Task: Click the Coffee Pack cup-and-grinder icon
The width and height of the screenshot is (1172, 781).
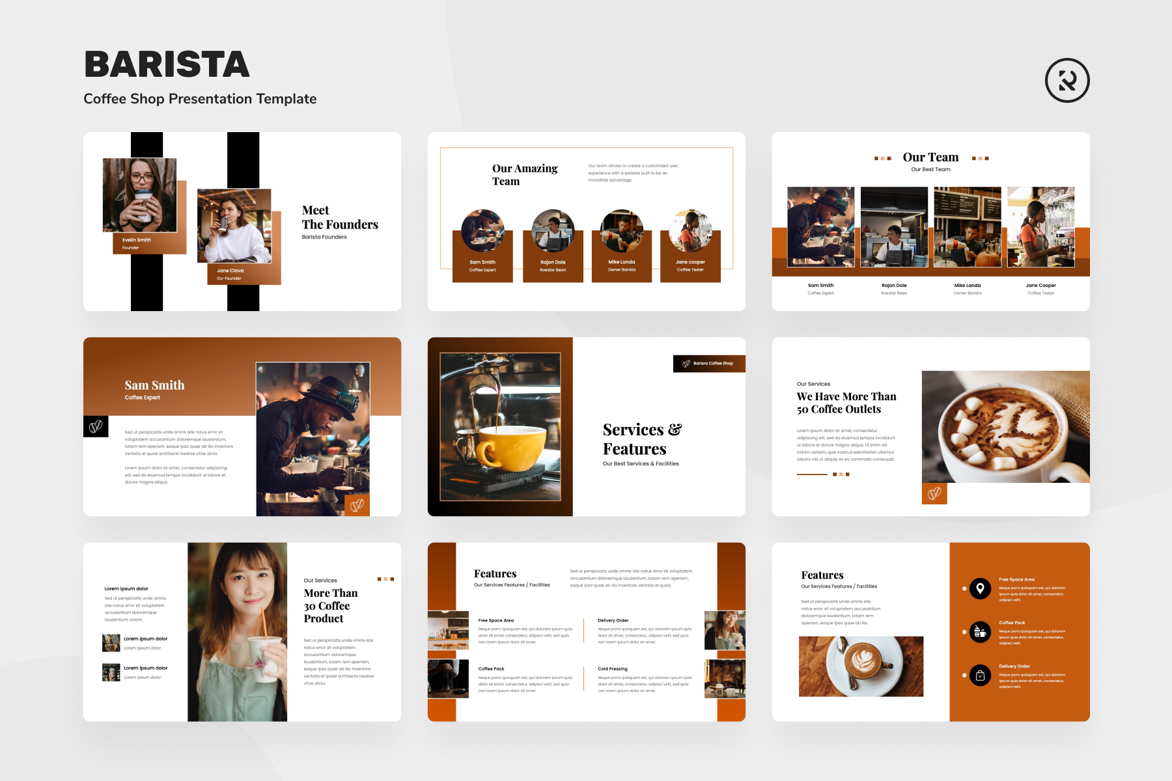Action: (x=981, y=631)
